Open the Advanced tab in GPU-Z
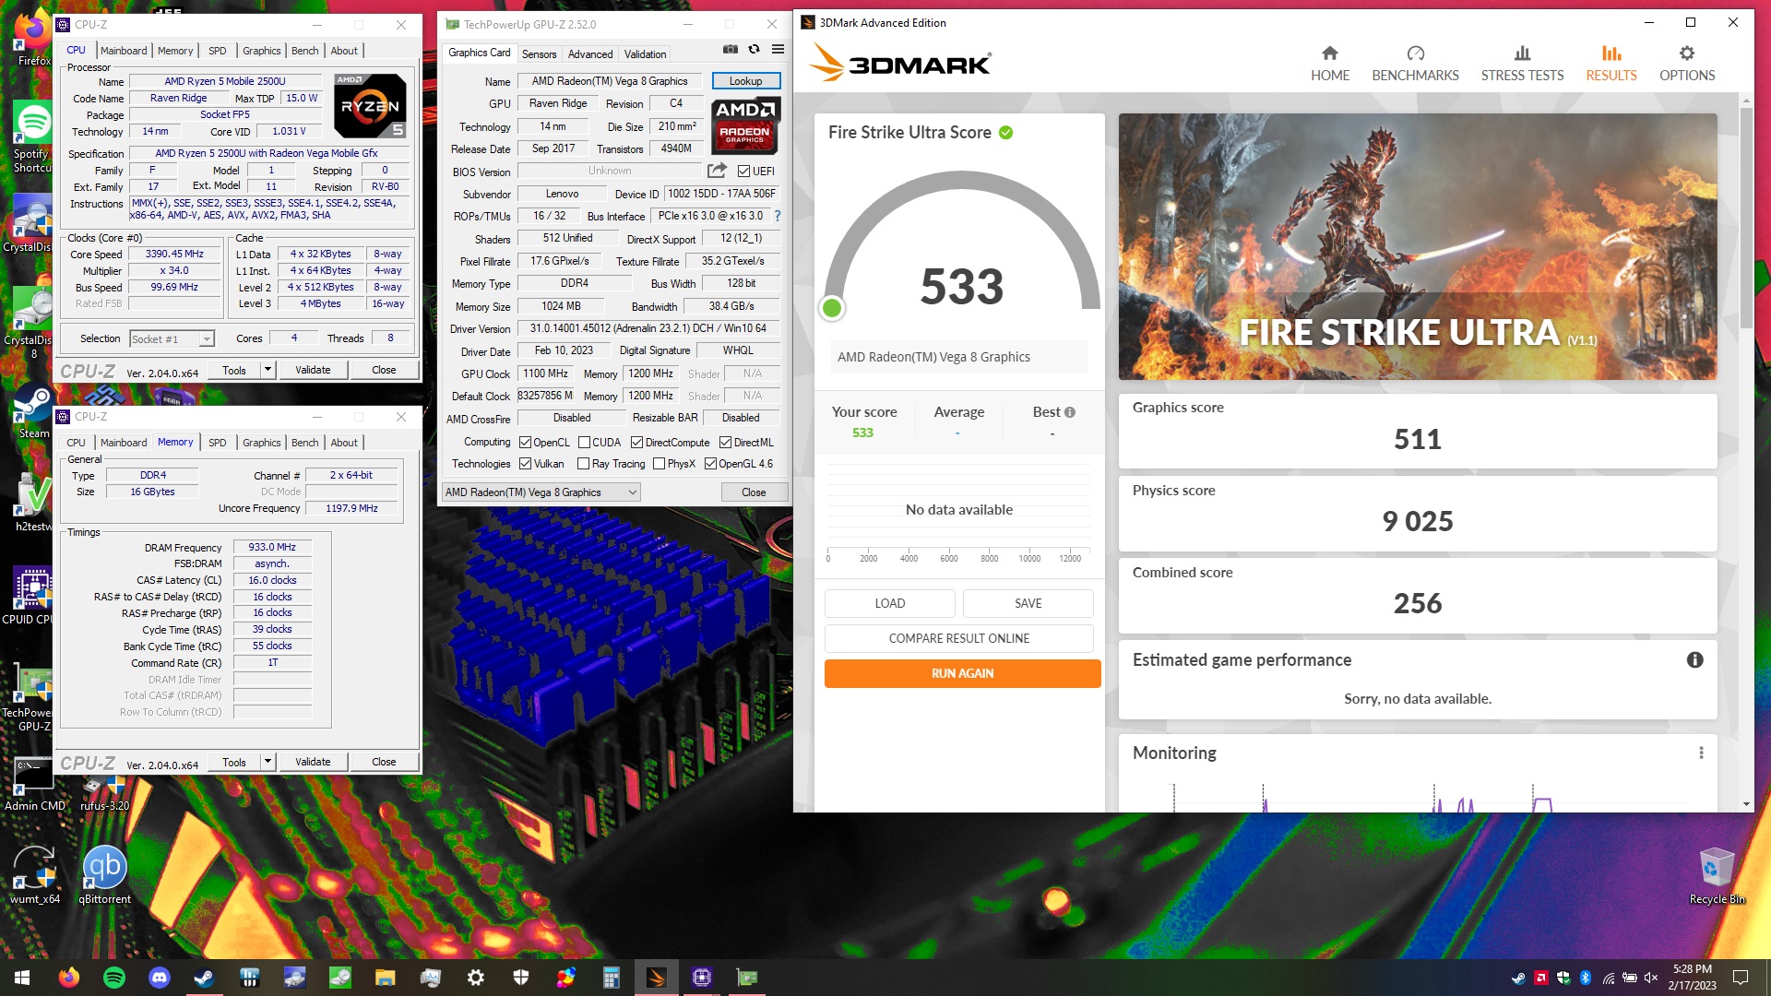 tap(590, 54)
